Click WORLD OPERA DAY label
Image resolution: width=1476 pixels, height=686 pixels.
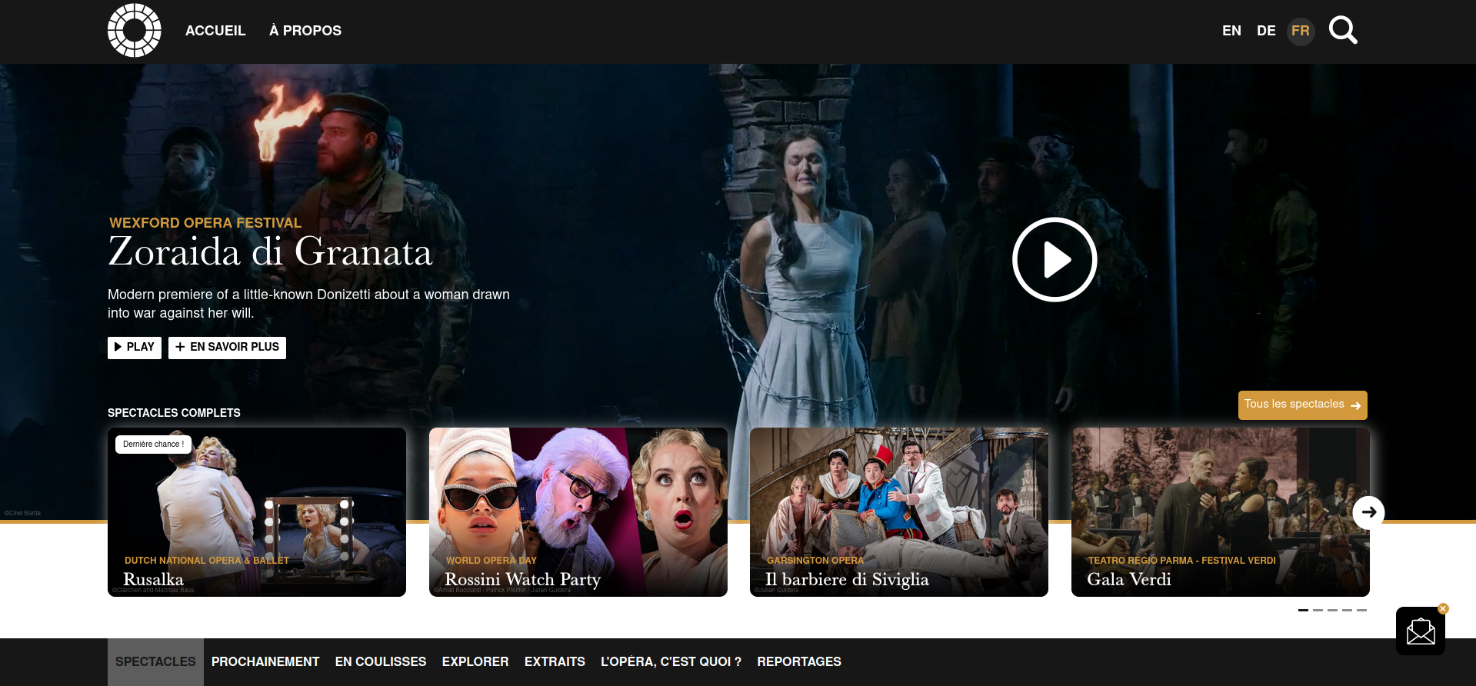(x=491, y=561)
